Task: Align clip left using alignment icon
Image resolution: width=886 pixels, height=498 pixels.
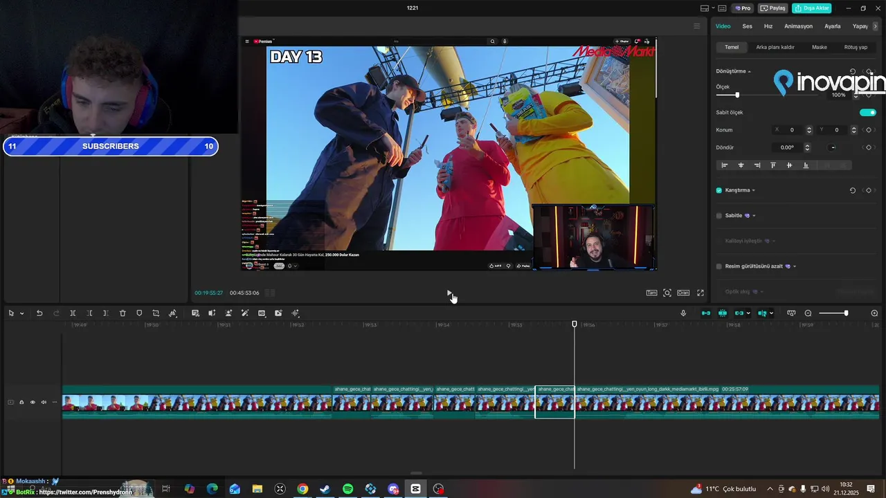Action: 725,165
